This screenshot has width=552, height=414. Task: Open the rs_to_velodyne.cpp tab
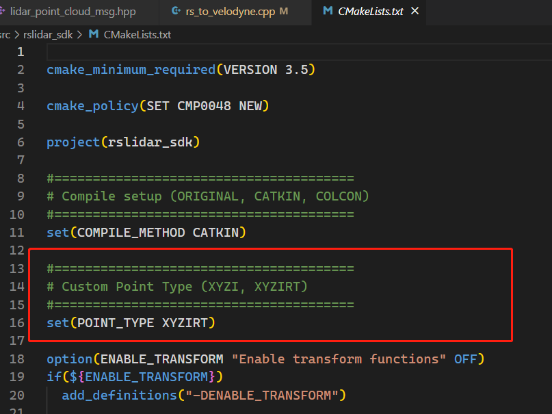click(x=228, y=12)
